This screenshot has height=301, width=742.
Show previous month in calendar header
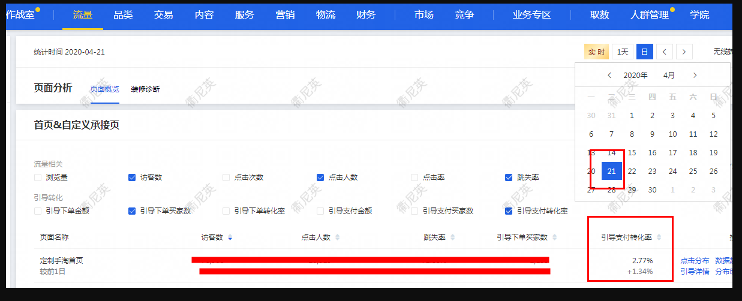click(609, 76)
